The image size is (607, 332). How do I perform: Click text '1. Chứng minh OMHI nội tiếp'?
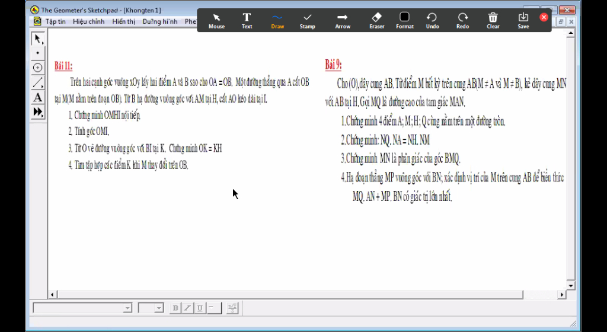tap(104, 115)
